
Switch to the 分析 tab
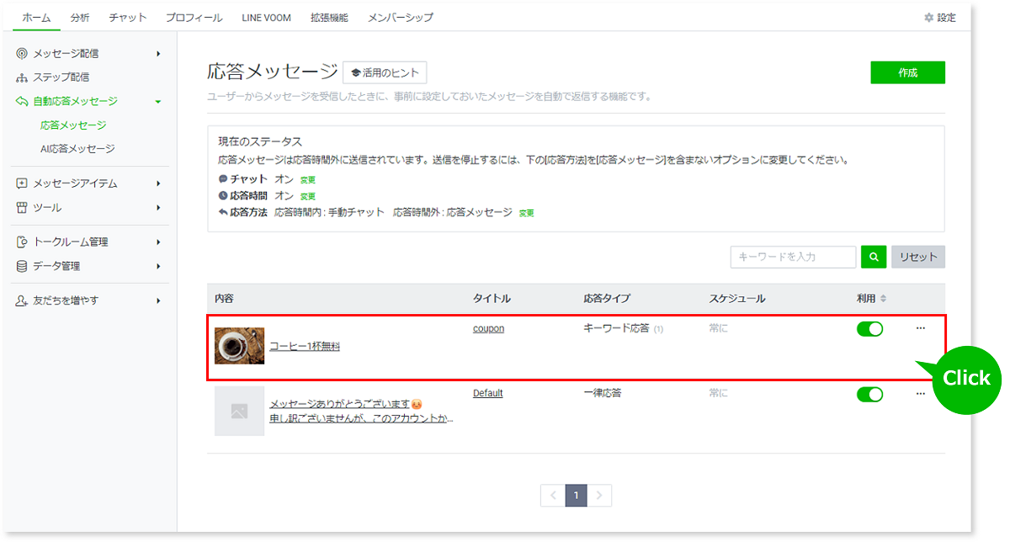[81, 18]
